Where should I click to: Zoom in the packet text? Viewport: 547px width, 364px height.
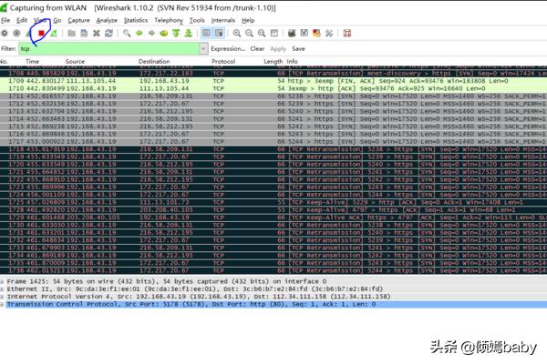(237, 34)
